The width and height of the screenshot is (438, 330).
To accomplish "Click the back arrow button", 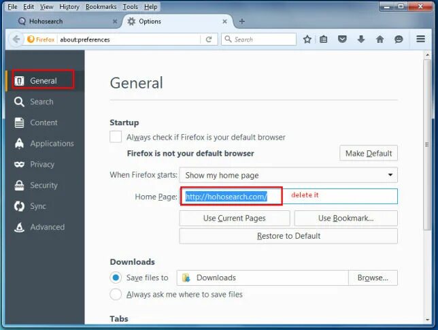I will point(16,39).
